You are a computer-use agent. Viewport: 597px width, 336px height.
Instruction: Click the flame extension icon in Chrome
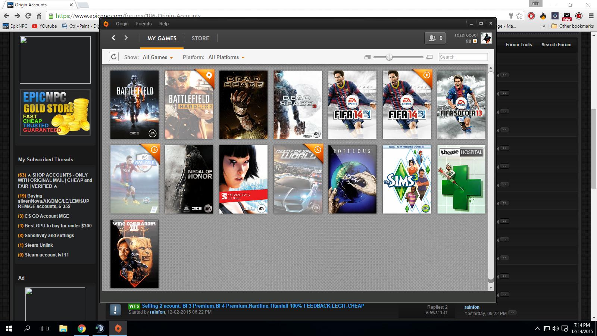pyautogui.click(x=543, y=16)
